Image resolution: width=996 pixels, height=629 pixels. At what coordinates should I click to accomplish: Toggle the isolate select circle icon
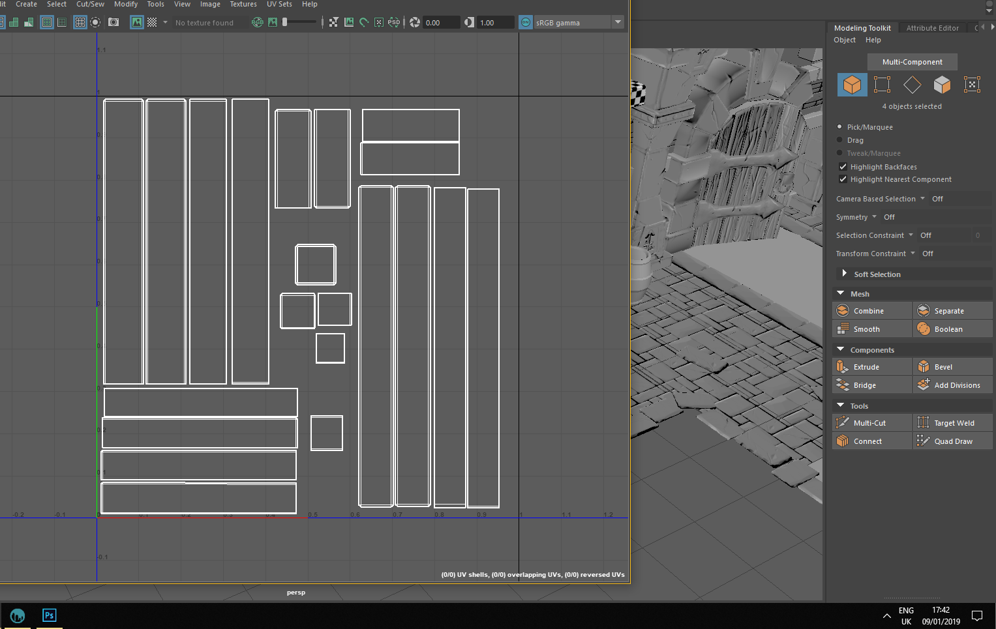tap(95, 22)
